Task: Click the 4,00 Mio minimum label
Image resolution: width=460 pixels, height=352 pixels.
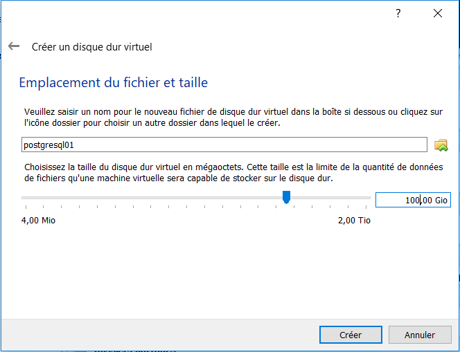Action: [x=38, y=220]
